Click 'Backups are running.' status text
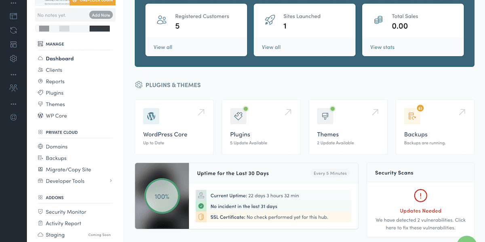This screenshot has width=485, height=242. click(x=425, y=143)
